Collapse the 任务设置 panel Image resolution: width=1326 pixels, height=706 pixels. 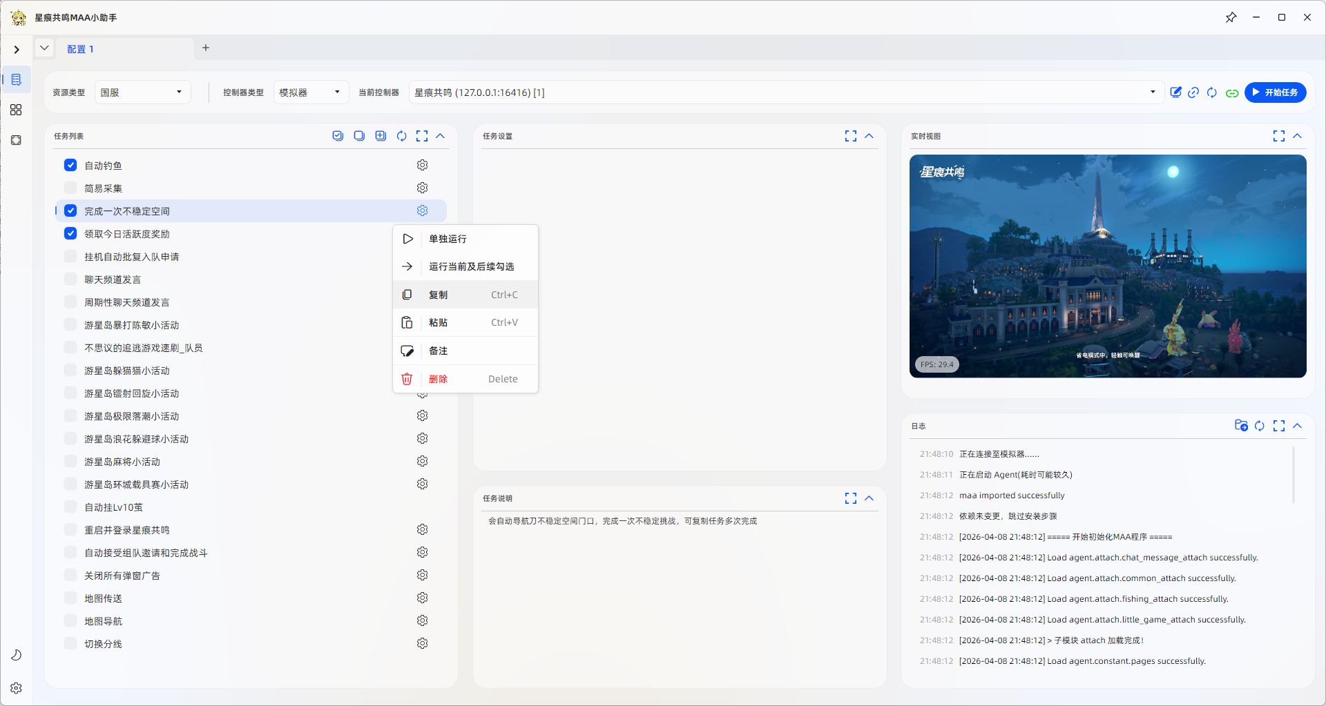point(869,136)
